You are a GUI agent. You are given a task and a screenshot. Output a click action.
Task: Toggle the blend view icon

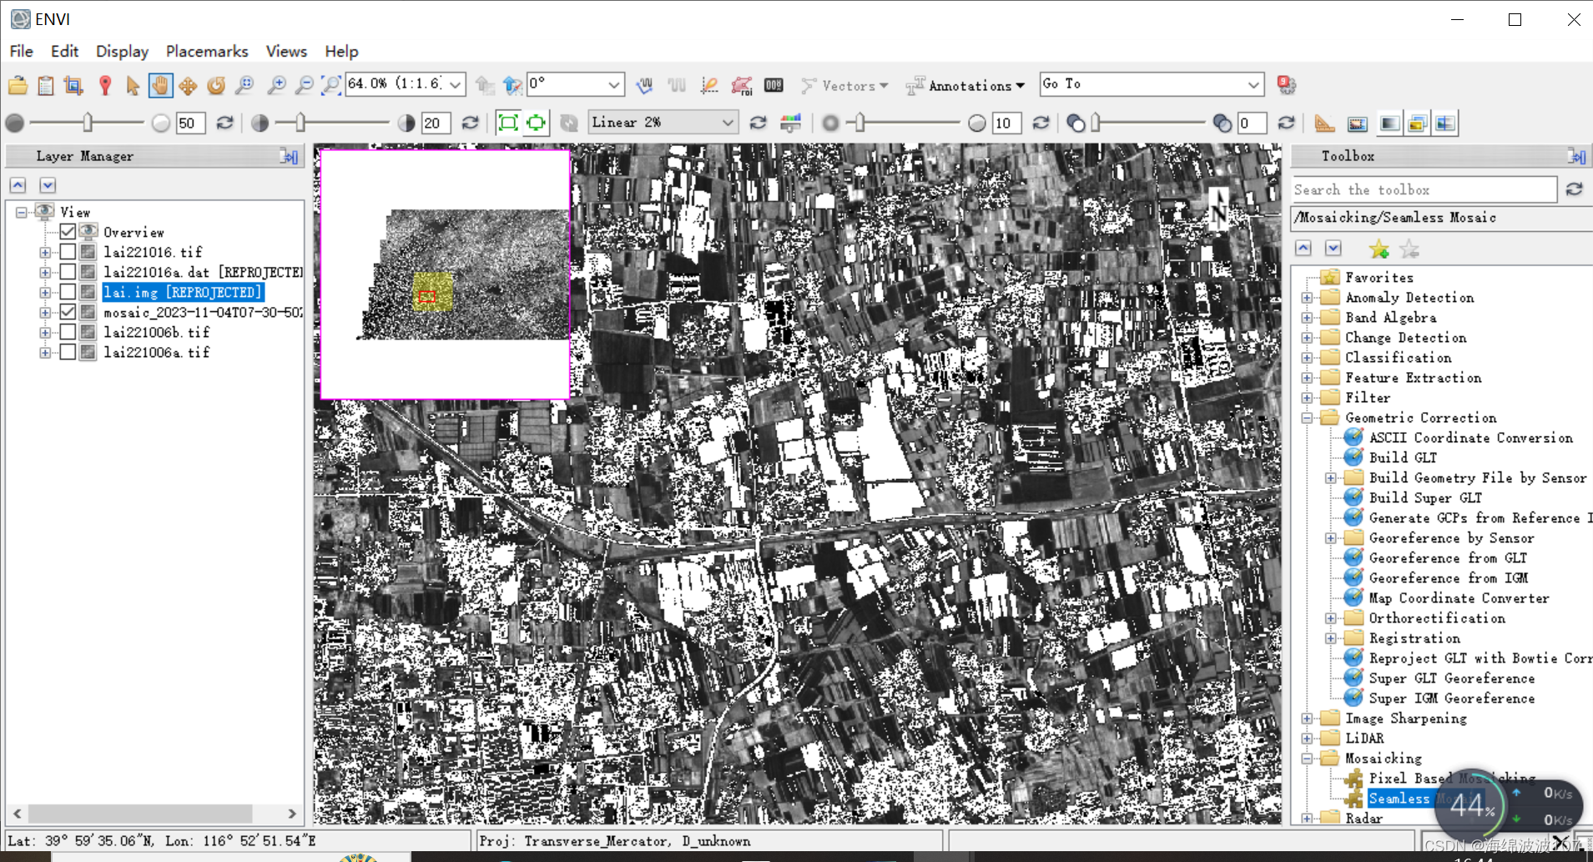pyautogui.click(x=1389, y=124)
